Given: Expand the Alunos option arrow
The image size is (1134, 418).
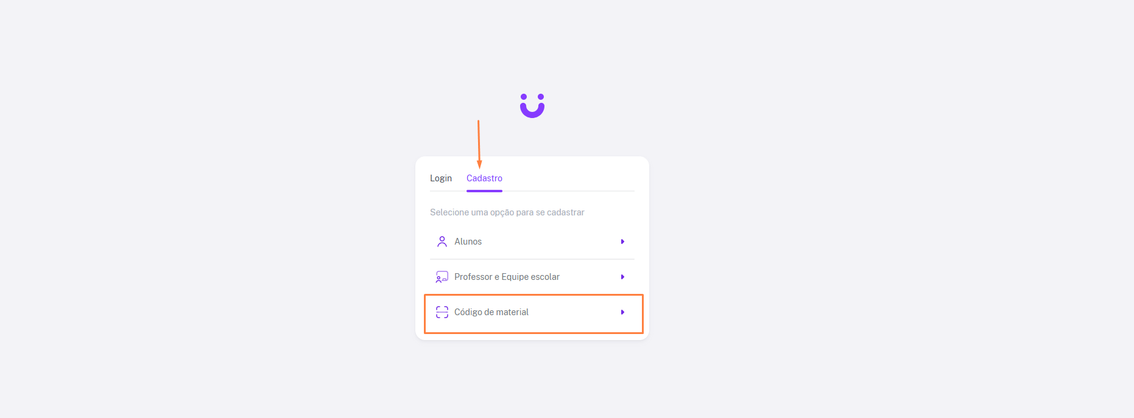Looking at the screenshot, I should coord(622,242).
